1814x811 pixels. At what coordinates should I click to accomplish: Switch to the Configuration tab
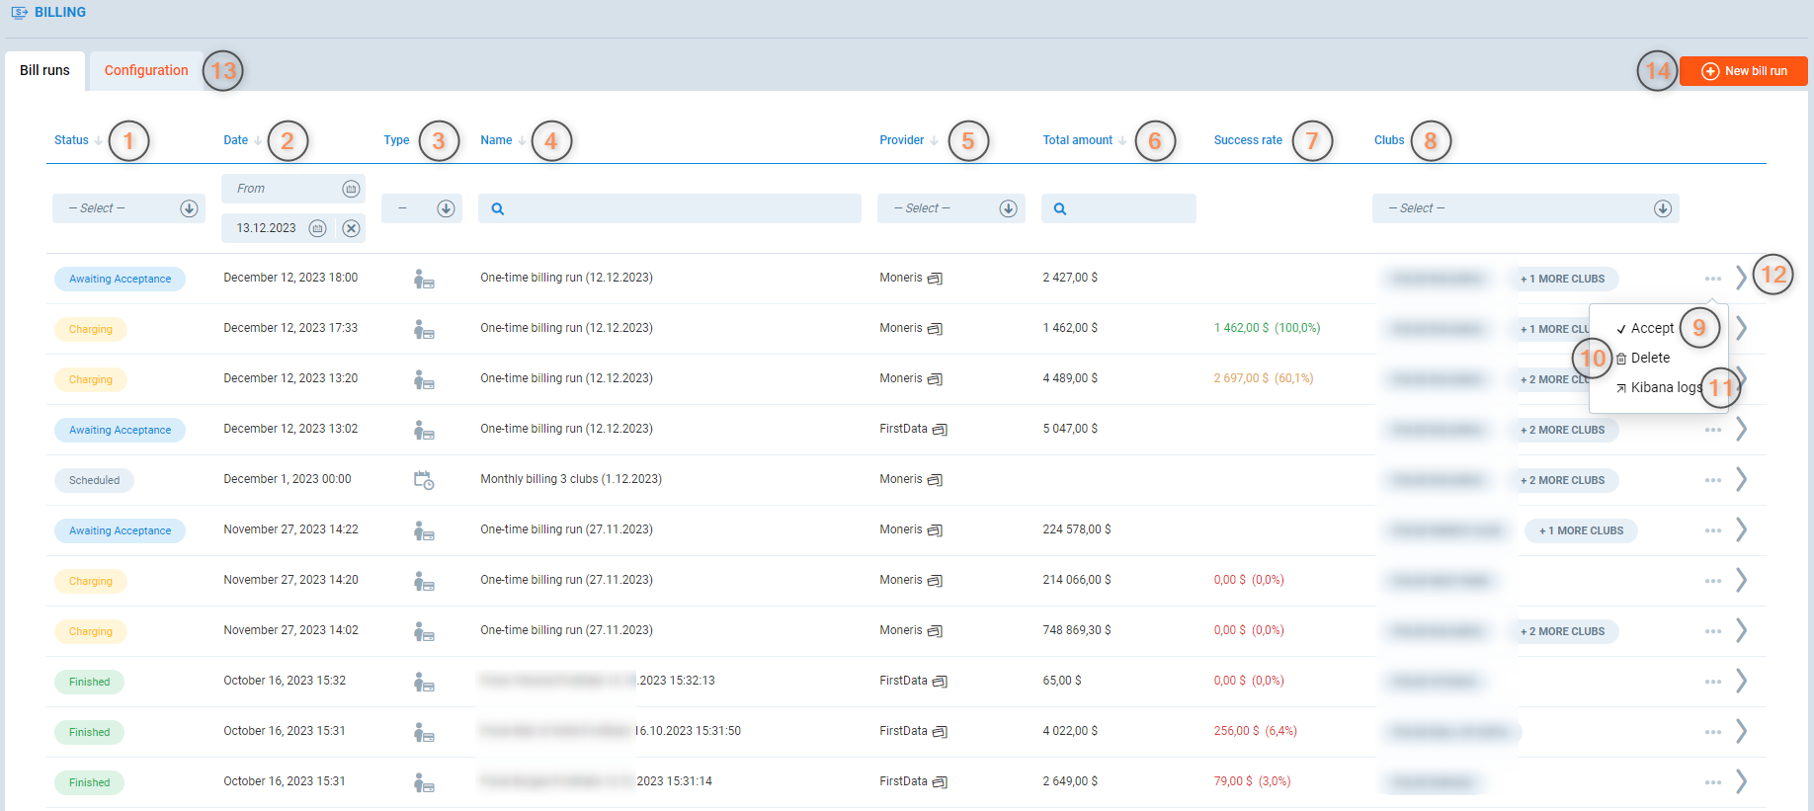(146, 71)
